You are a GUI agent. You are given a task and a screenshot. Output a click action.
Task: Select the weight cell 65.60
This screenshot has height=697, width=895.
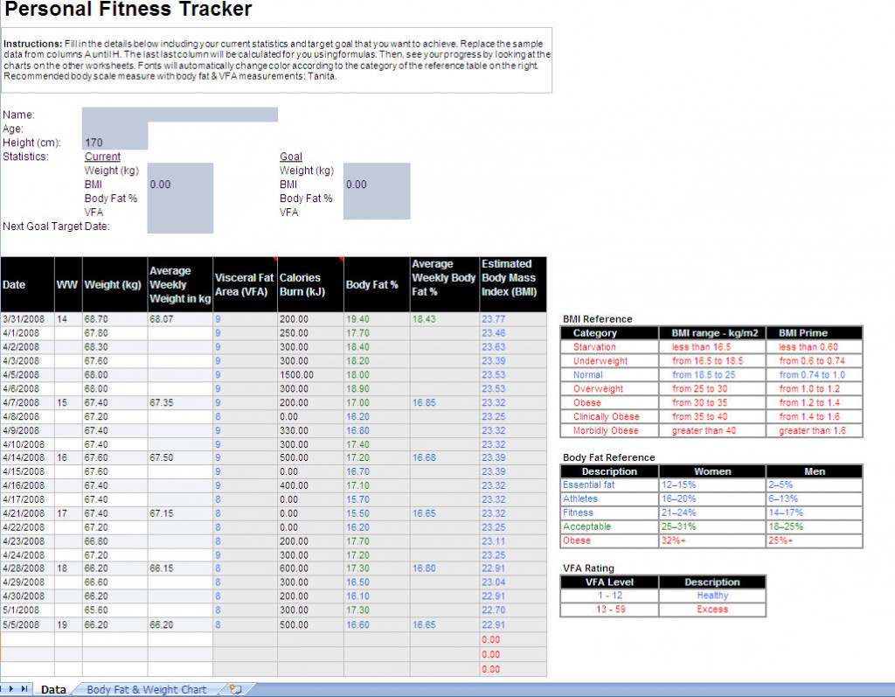tap(114, 610)
